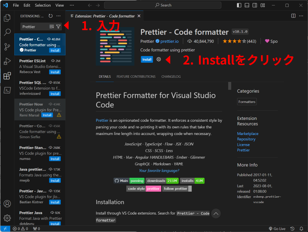Open the prettier.io publisher link

[x=169, y=41]
